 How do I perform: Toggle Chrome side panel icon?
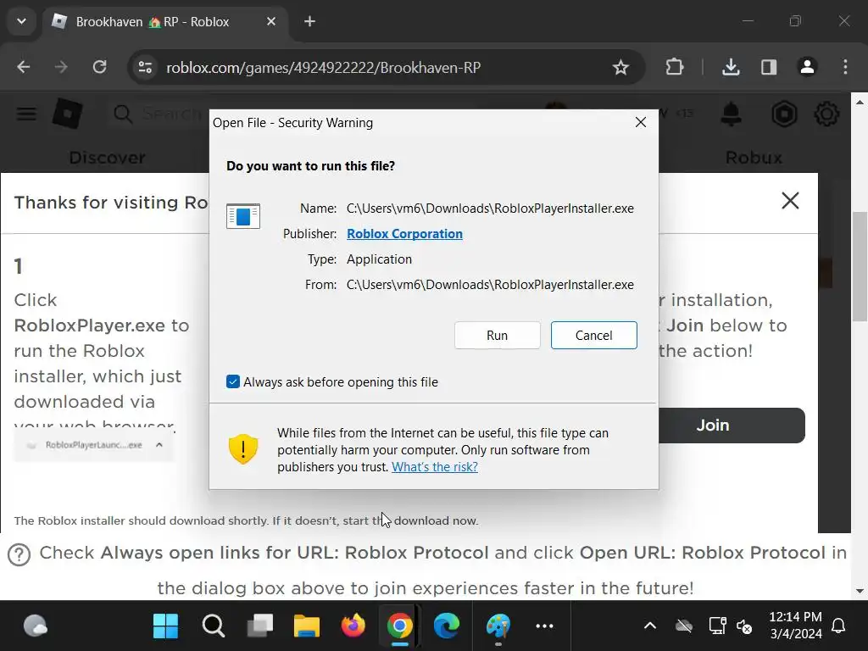point(769,67)
